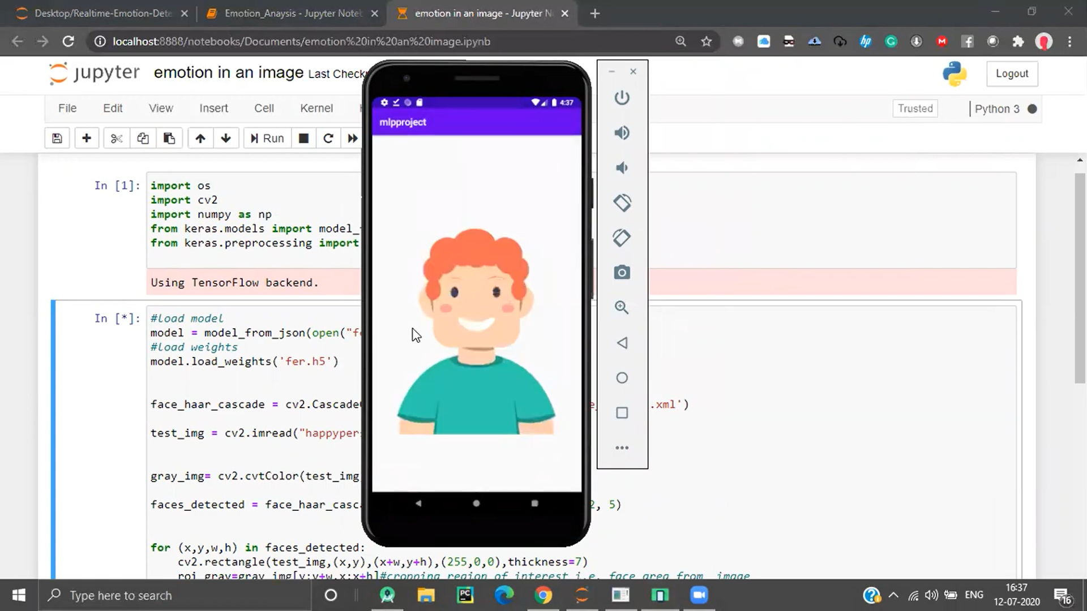Click the Logout button
Screen dimensions: 1087x611
click(x=1012, y=74)
